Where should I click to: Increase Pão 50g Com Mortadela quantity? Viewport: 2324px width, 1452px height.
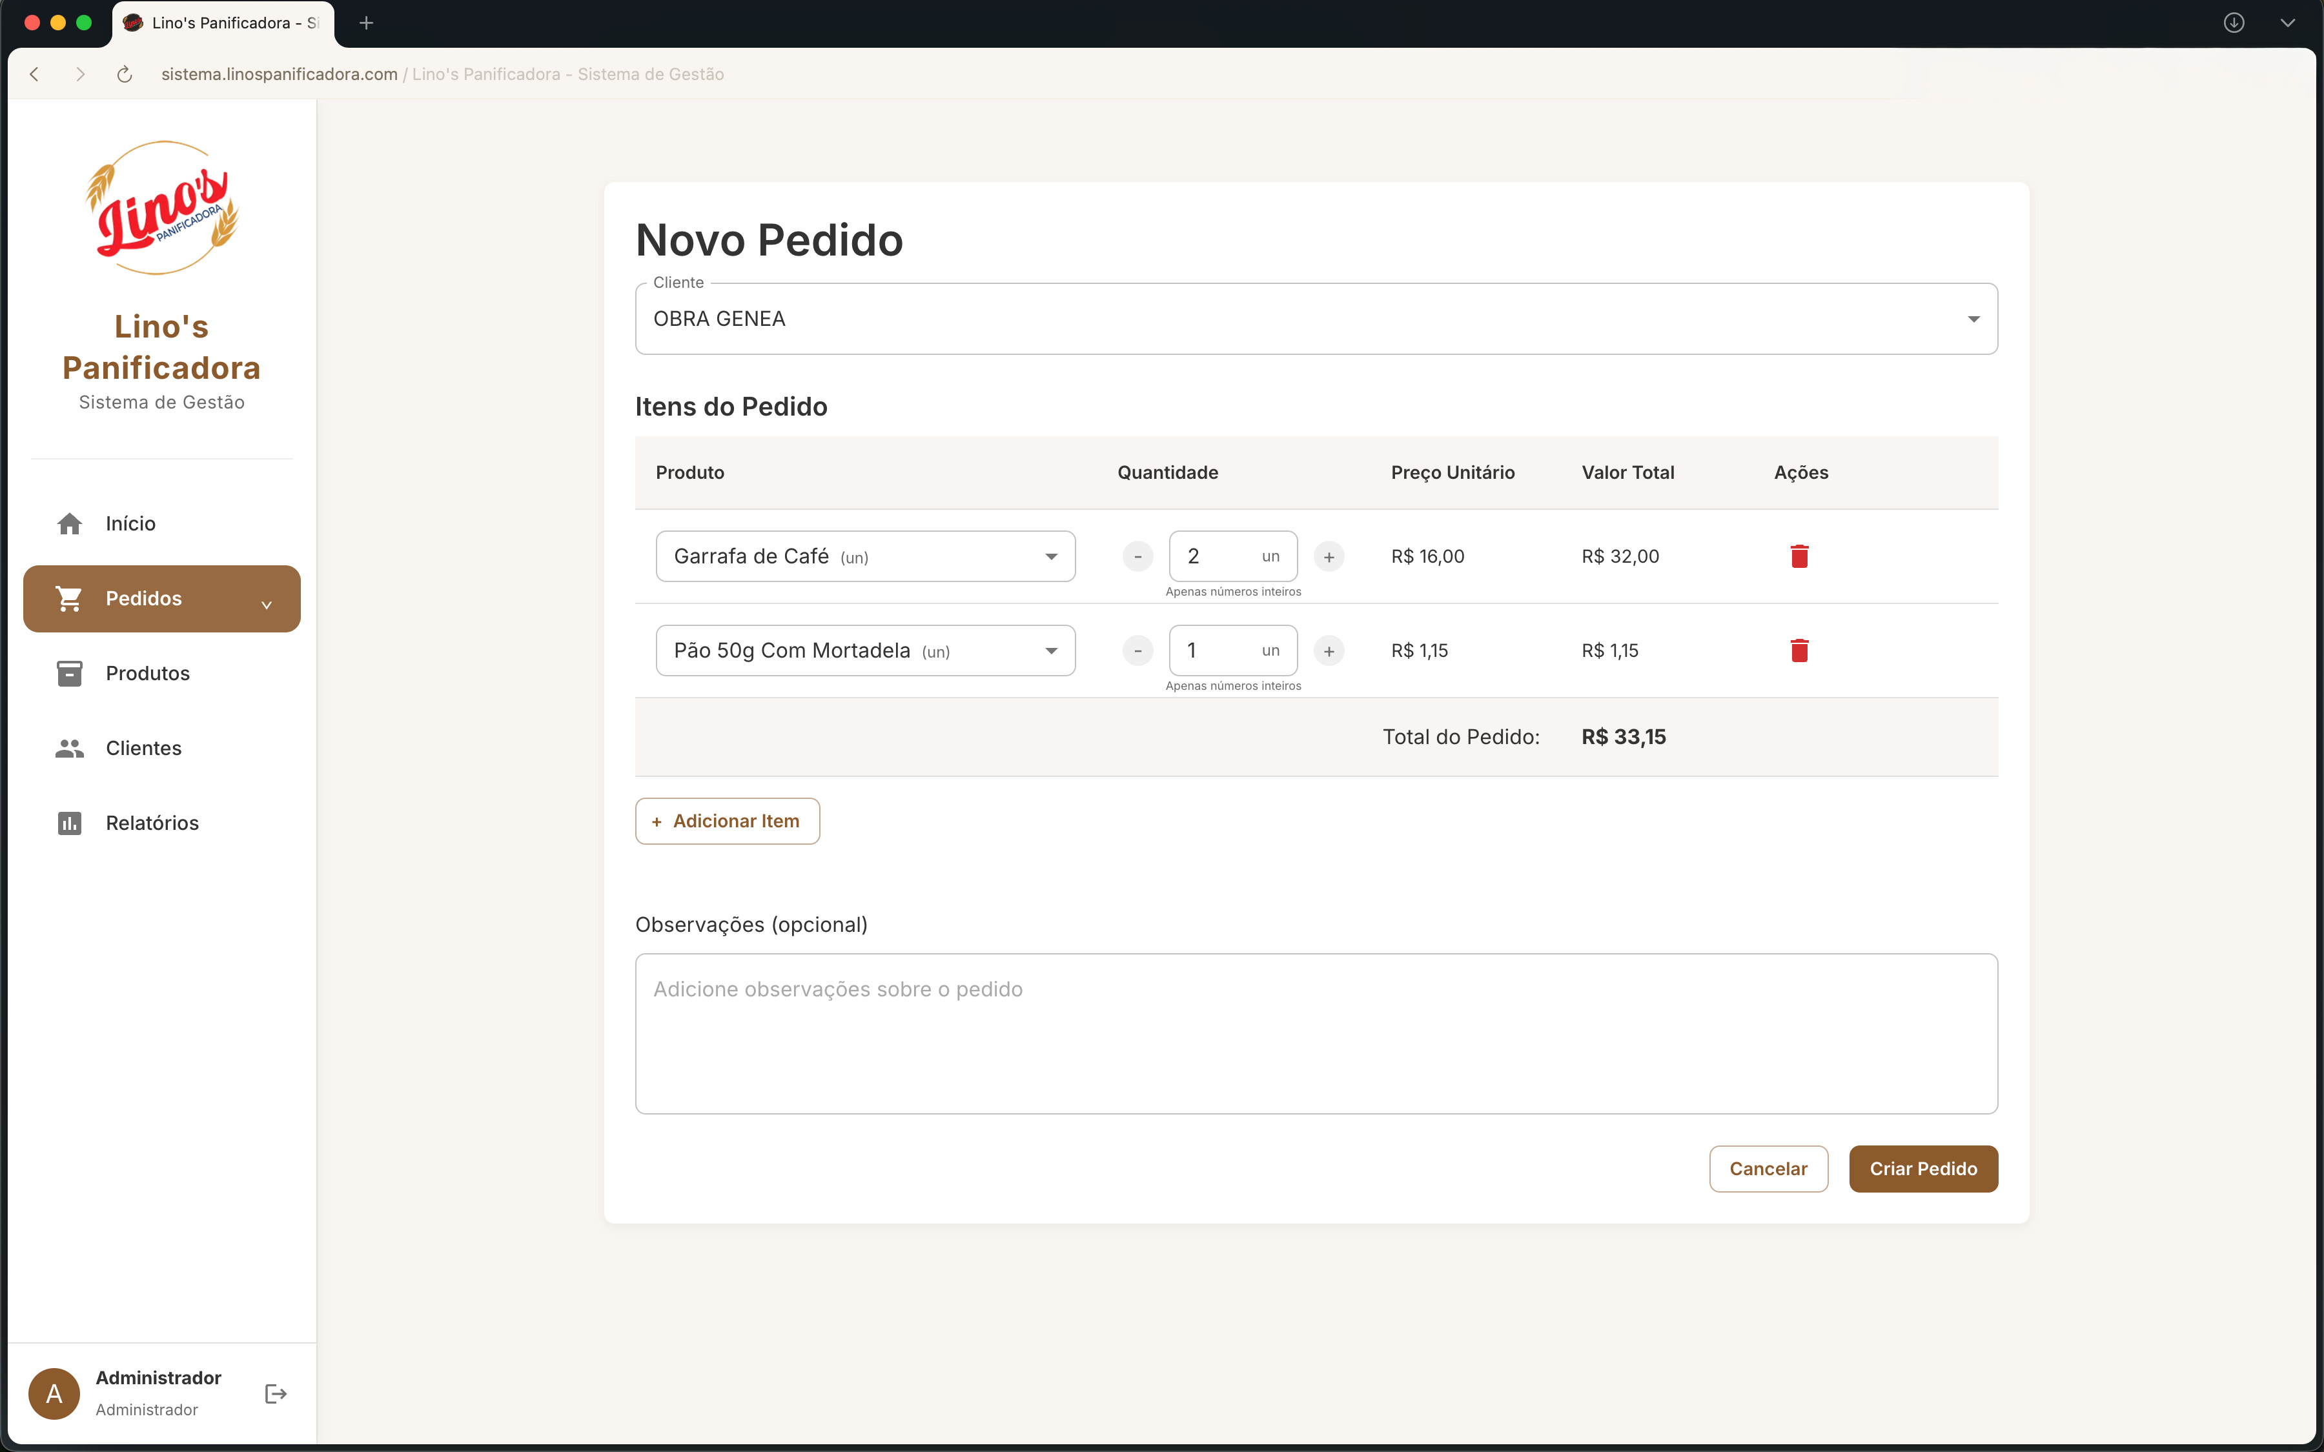[x=1329, y=650]
